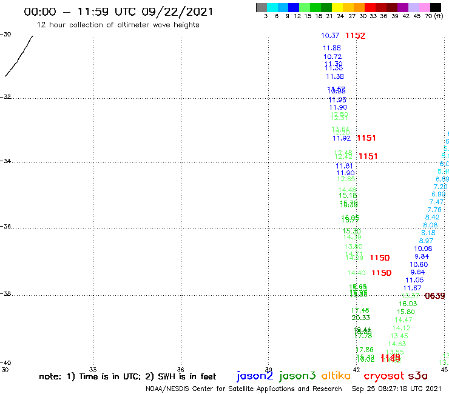Click the 'NOAA/NESDIS Center for Satellite Applications and Research' footer
The height and width of the screenshot is (394, 449).
[244, 389]
